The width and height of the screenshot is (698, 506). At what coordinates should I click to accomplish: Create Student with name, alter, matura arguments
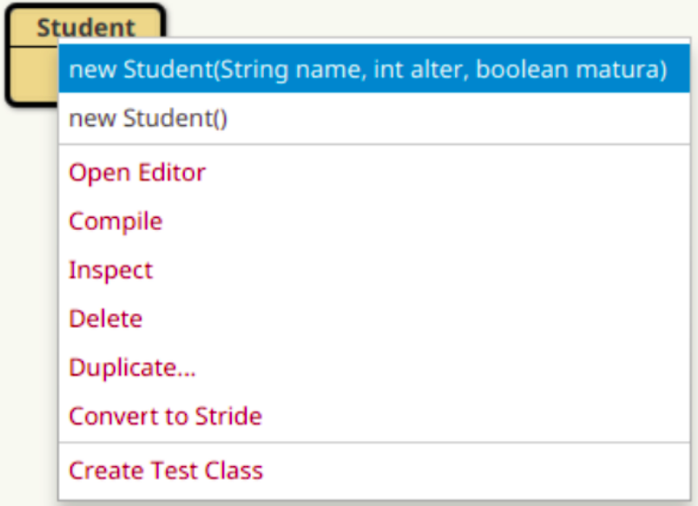367,69
